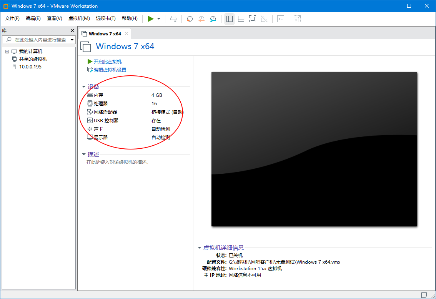Open the 编辑(E) menu
The height and width of the screenshot is (299, 436).
click(x=33, y=18)
